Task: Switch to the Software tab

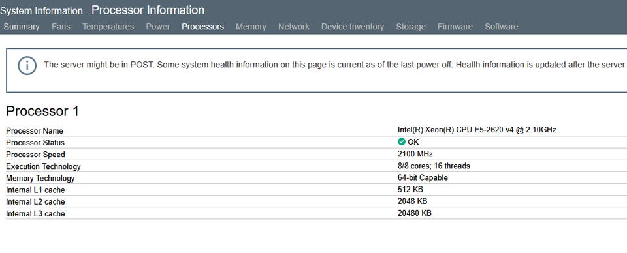Action: coord(502,27)
